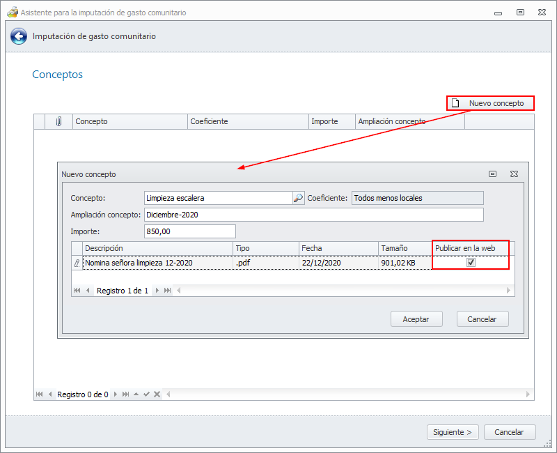The width and height of the screenshot is (557, 453).
Task: Click the wizard's bottom Cancelar button
Action: [510, 432]
